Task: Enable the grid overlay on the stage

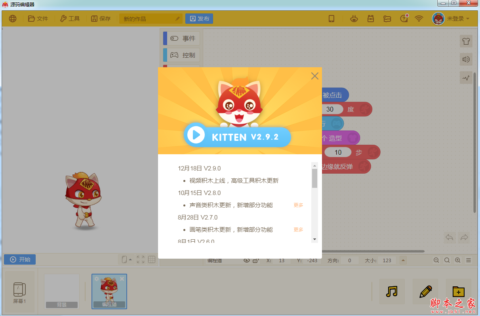Action: (x=152, y=260)
